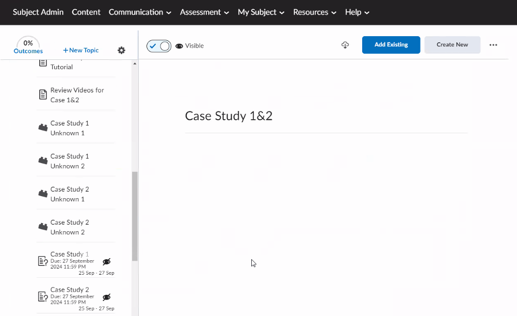Image resolution: width=517 pixels, height=316 pixels.
Task: Open the three-dots more actions menu
Action: point(493,45)
